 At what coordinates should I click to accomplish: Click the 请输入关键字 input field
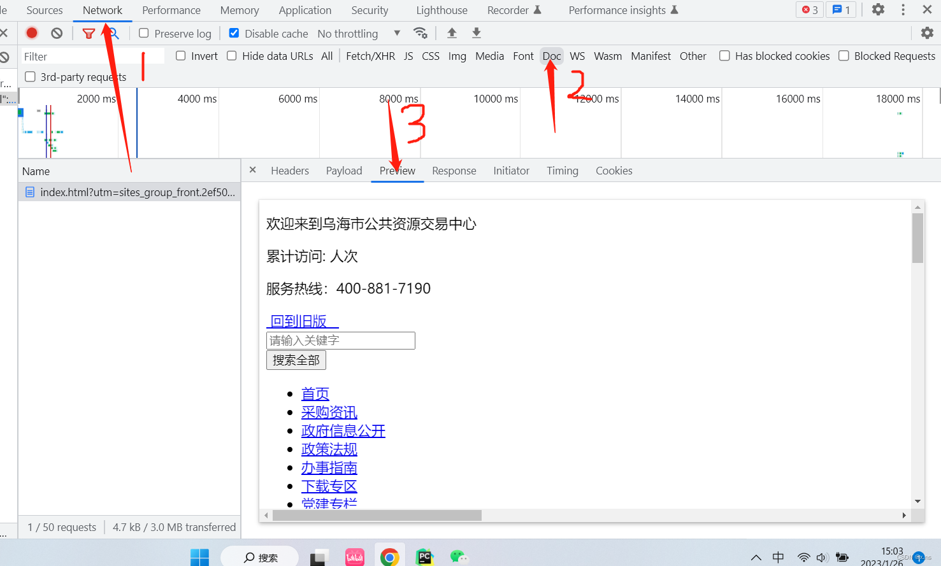point(340,340)
